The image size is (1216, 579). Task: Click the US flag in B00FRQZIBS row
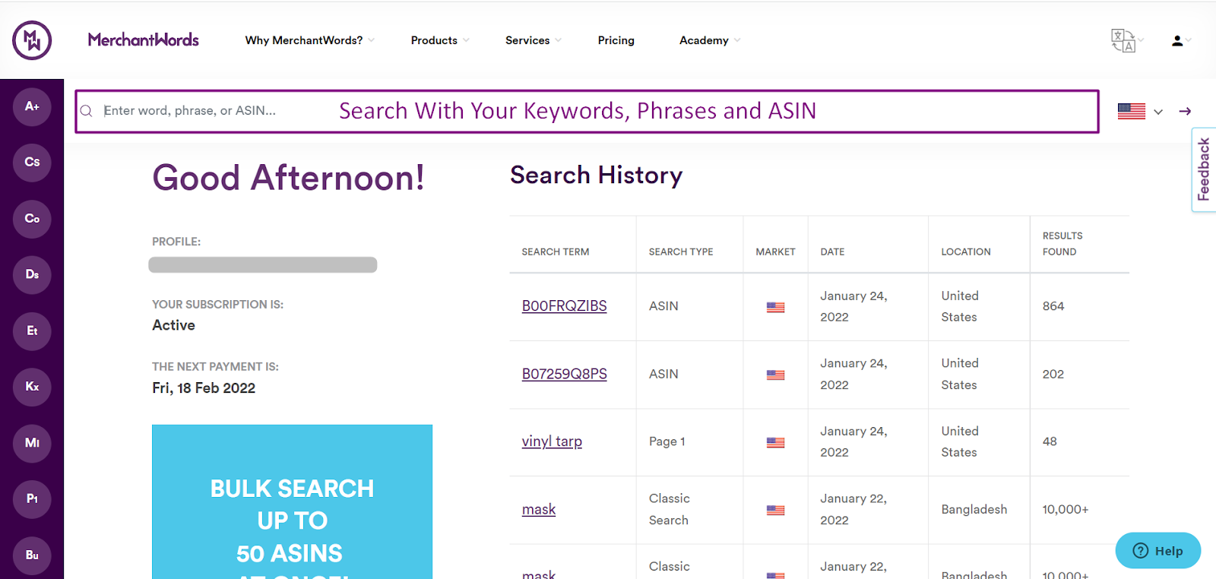tap(775, 308)
